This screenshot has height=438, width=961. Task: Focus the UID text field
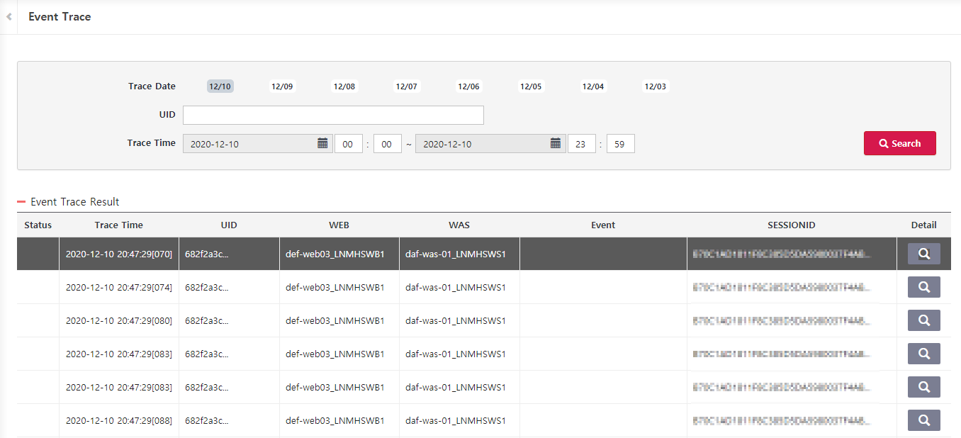333,115
